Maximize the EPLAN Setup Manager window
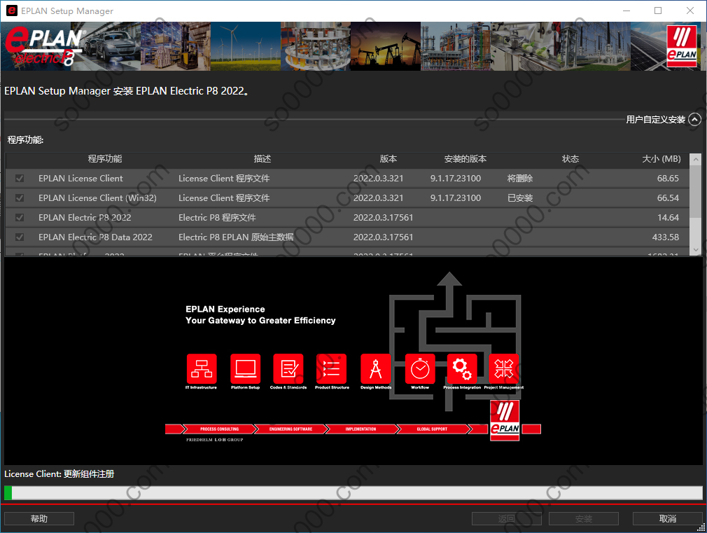 [x=658, y=11]
